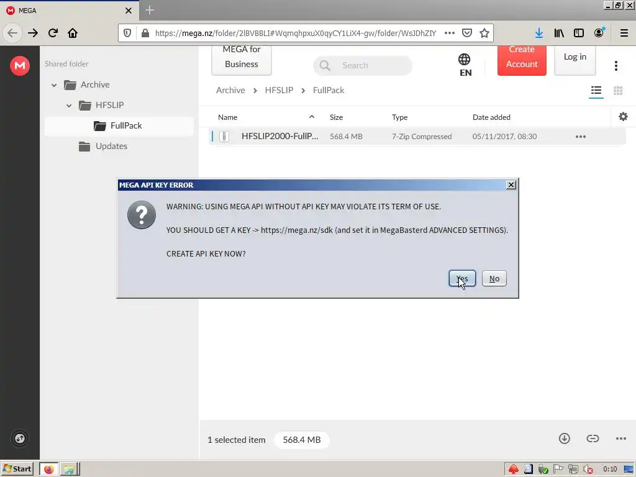
Task: Select FullPack folder in tree
Action: 119,125
